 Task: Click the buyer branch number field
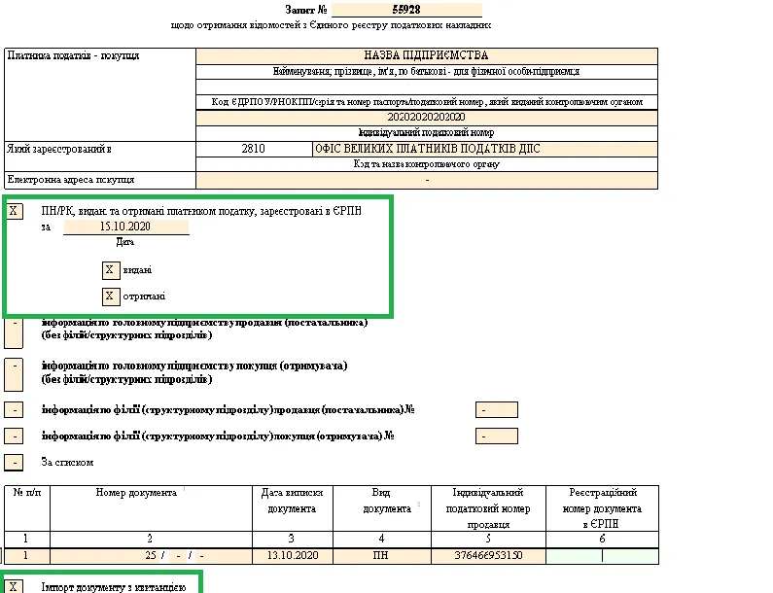(x=497, y=436)
